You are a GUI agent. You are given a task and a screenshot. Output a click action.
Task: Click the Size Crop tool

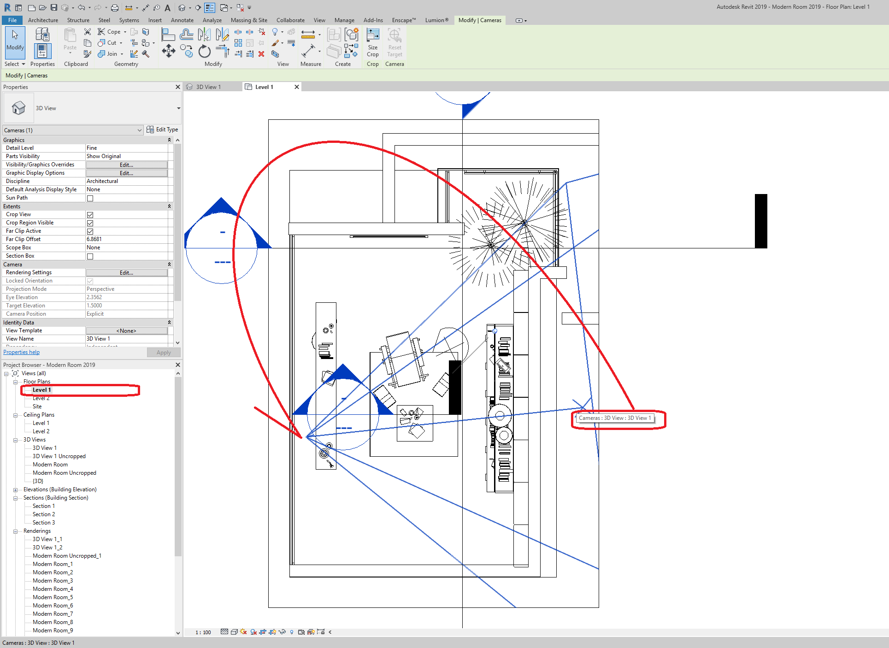click(373, 42)
